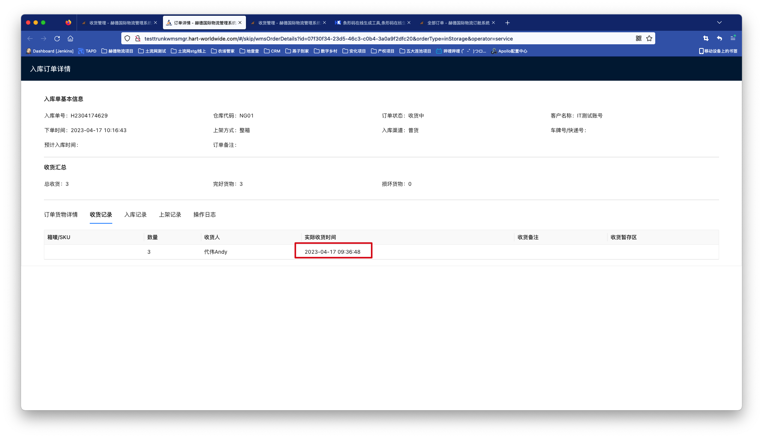Select the 操作日志 tab
The width and height of the screenshot is (763, 438).
coord(204,215)
